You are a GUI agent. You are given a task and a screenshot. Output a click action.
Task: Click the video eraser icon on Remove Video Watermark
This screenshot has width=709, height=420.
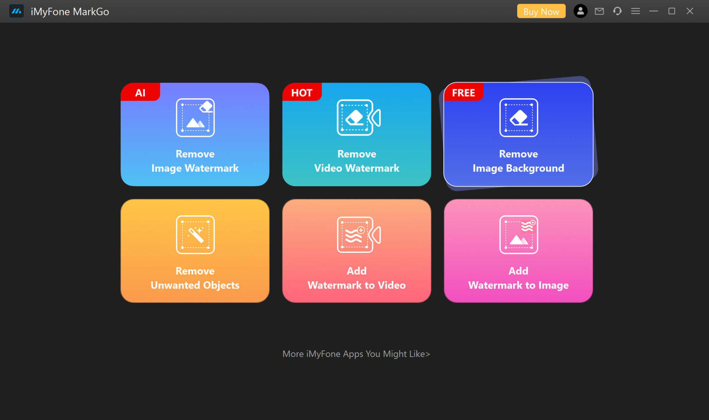tap(359, 118)
